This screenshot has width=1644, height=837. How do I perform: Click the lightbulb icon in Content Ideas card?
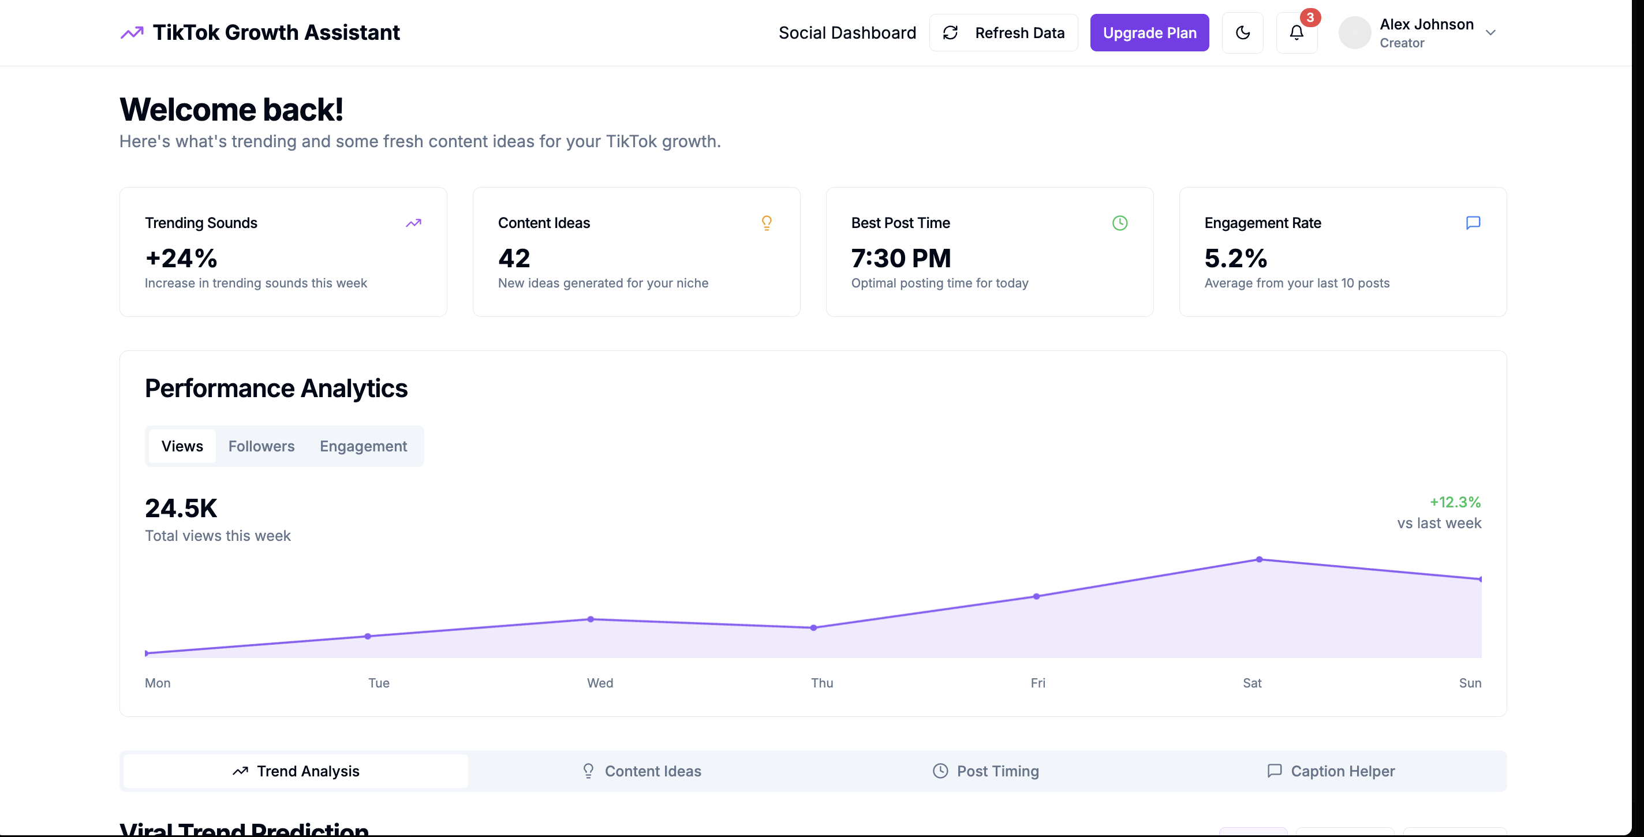pyautogui.click(x=767, y=223)
